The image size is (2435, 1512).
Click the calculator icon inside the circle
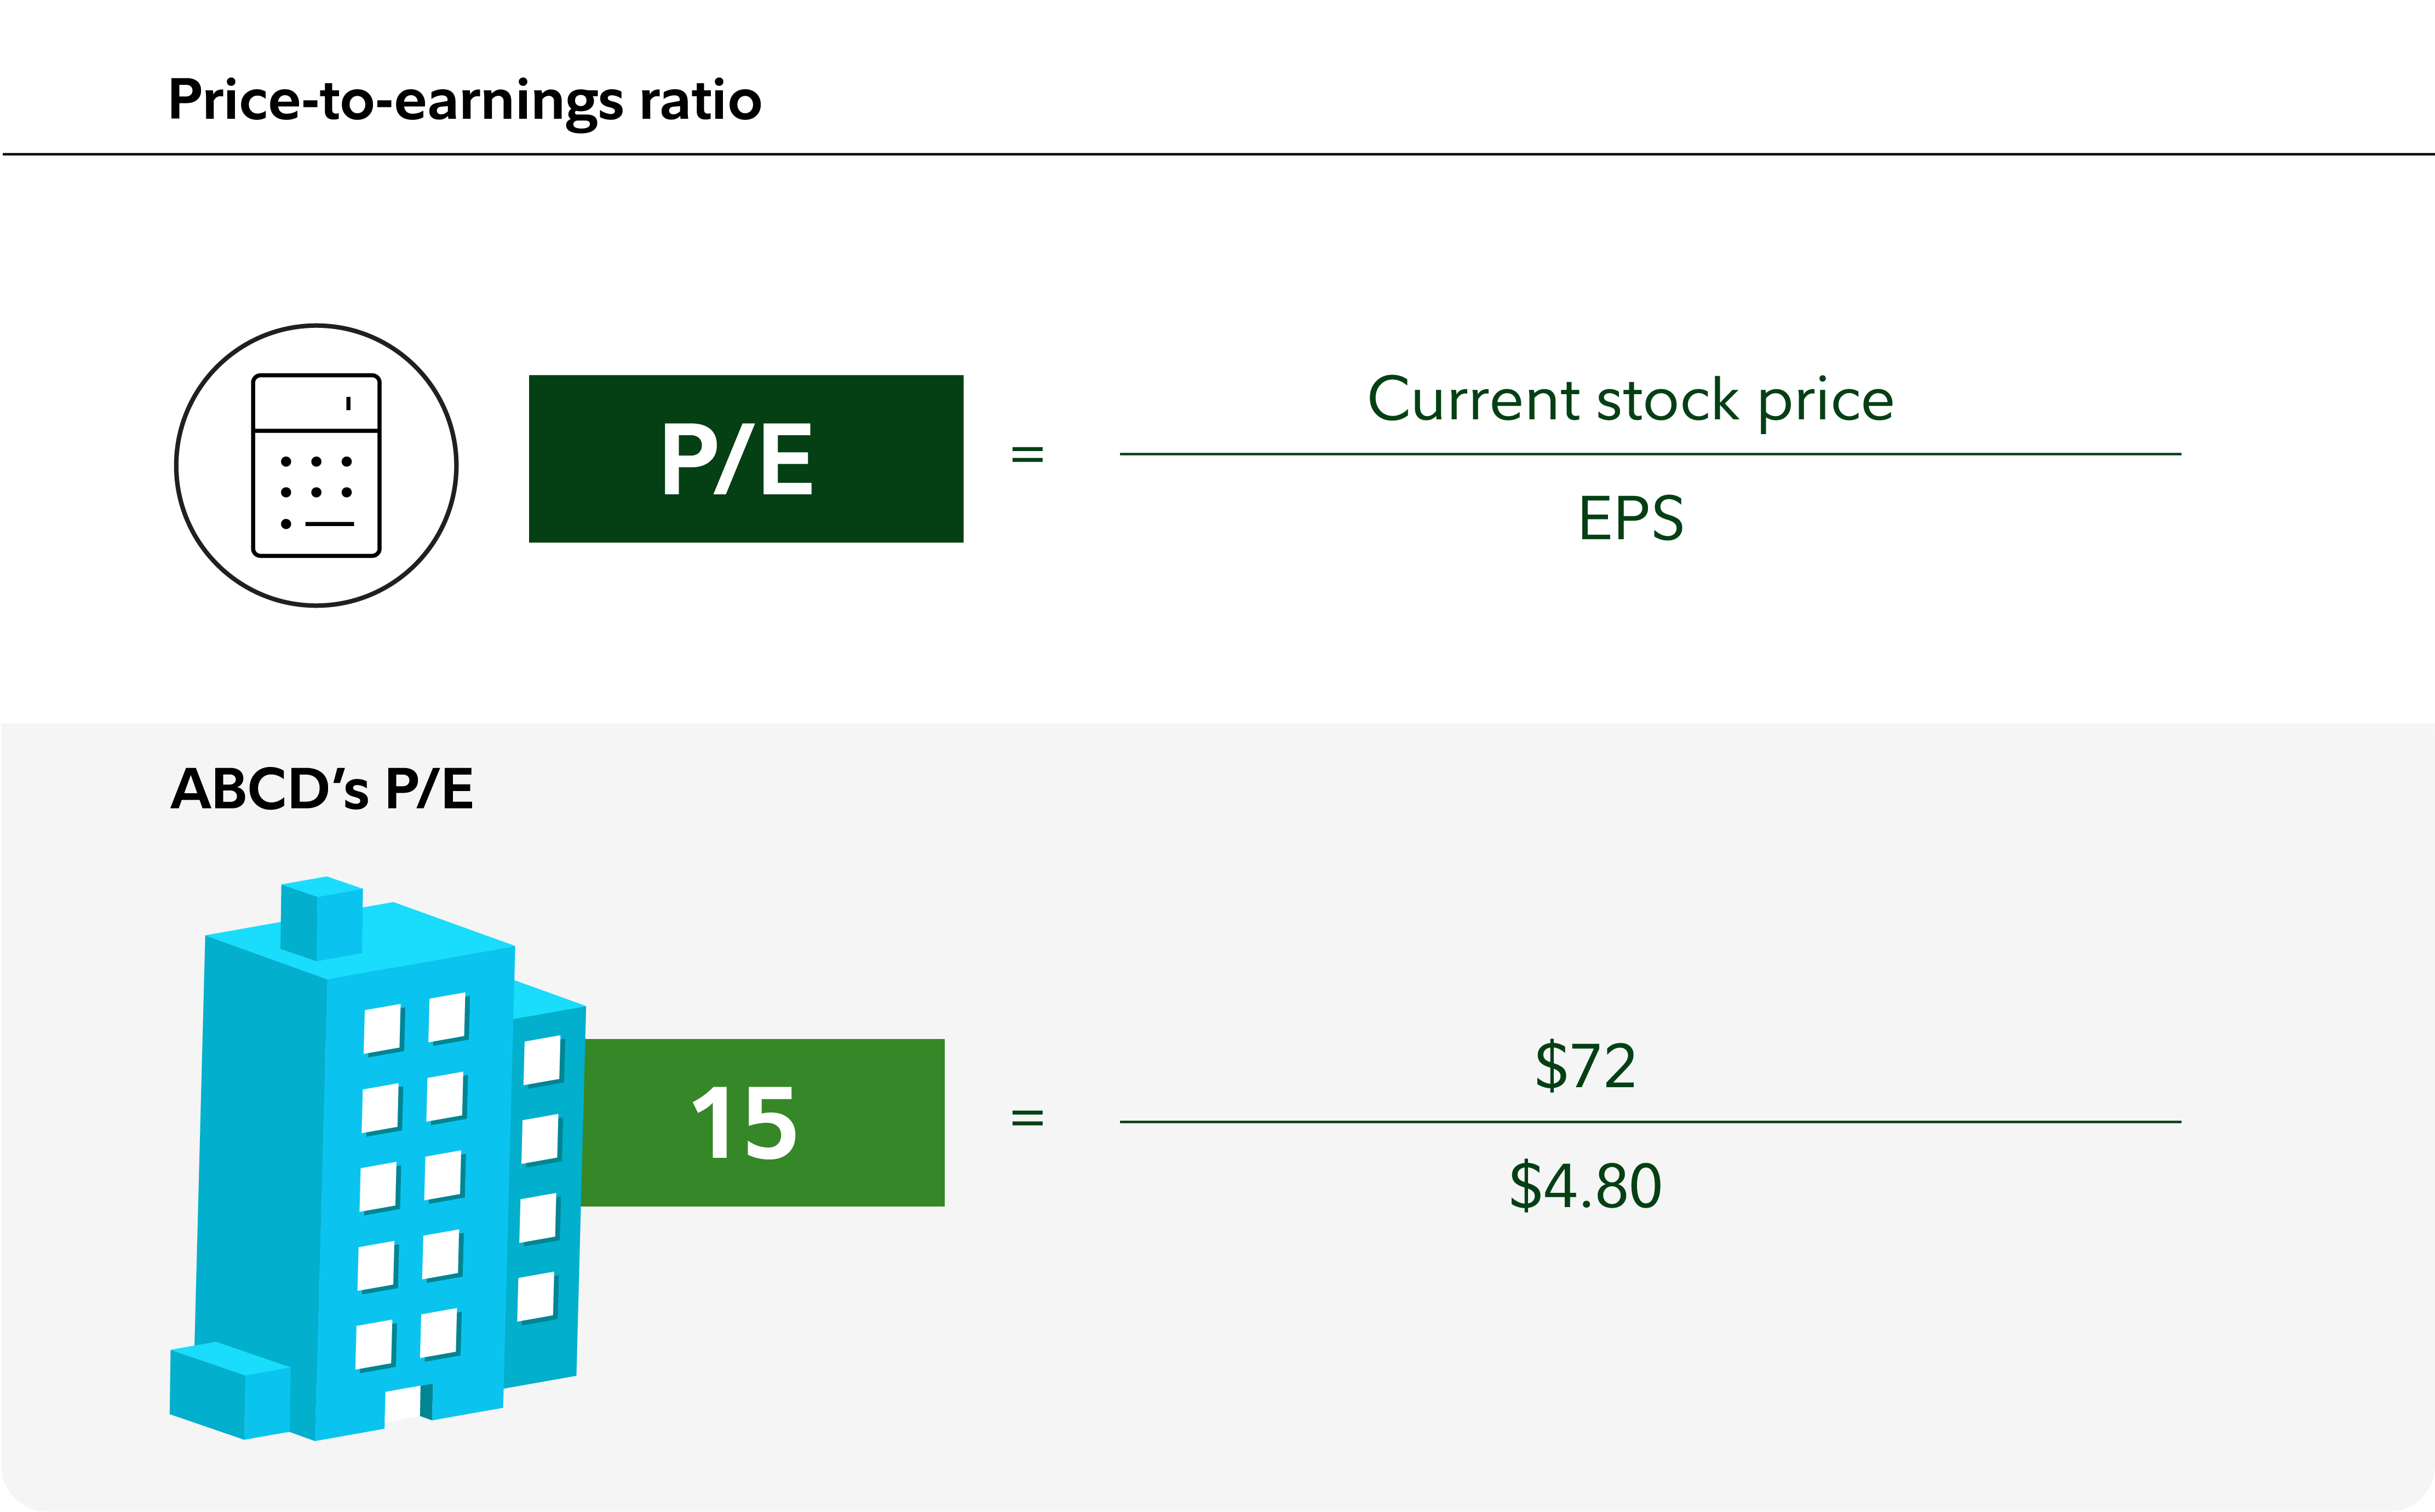coord(316,465)
